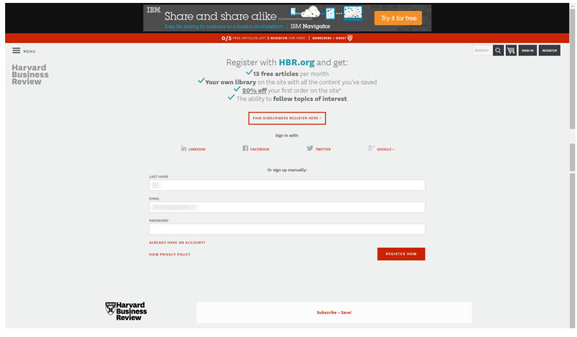Click the Harvard Business Review header logo
This screenshot has height=337, width=577.
30,75
